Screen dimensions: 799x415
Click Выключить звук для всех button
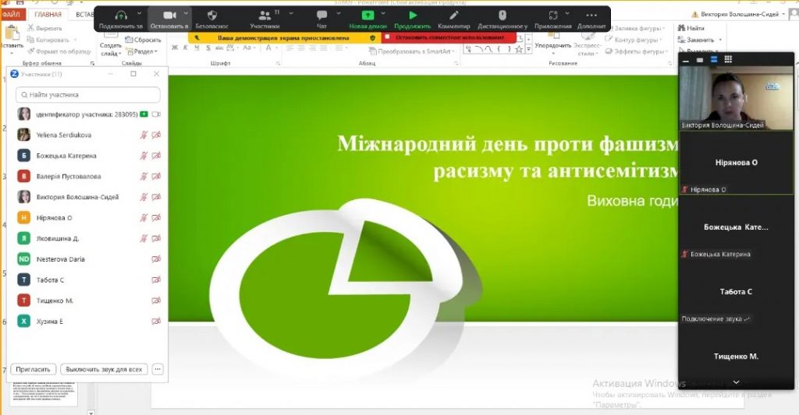point(104,369)
